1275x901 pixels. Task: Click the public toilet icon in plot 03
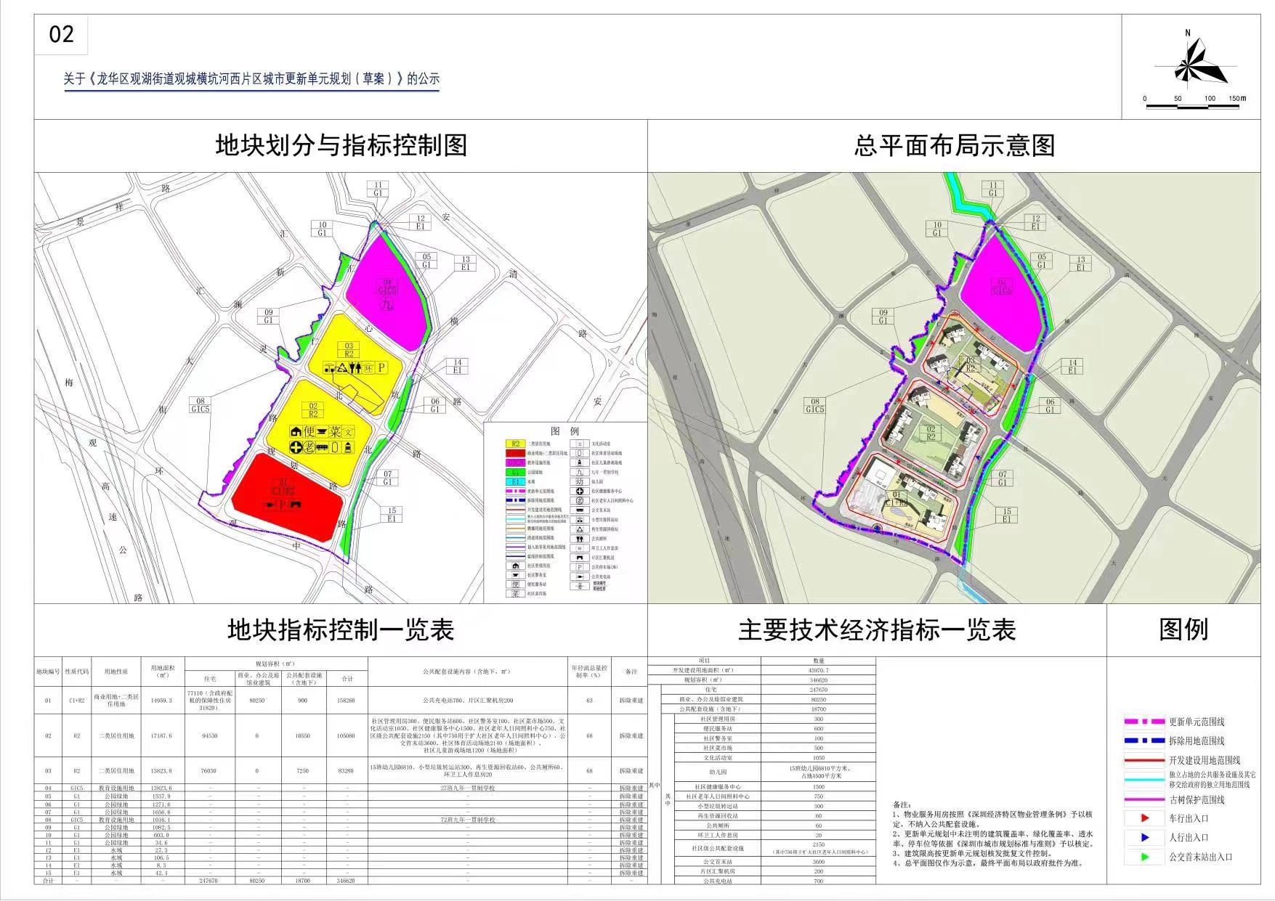[354, 368]
